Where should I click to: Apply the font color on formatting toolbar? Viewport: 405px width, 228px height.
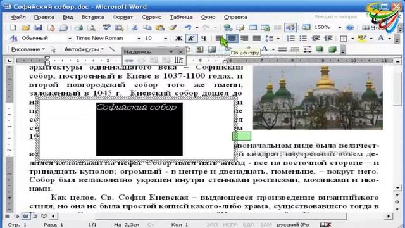click(381, 39)
